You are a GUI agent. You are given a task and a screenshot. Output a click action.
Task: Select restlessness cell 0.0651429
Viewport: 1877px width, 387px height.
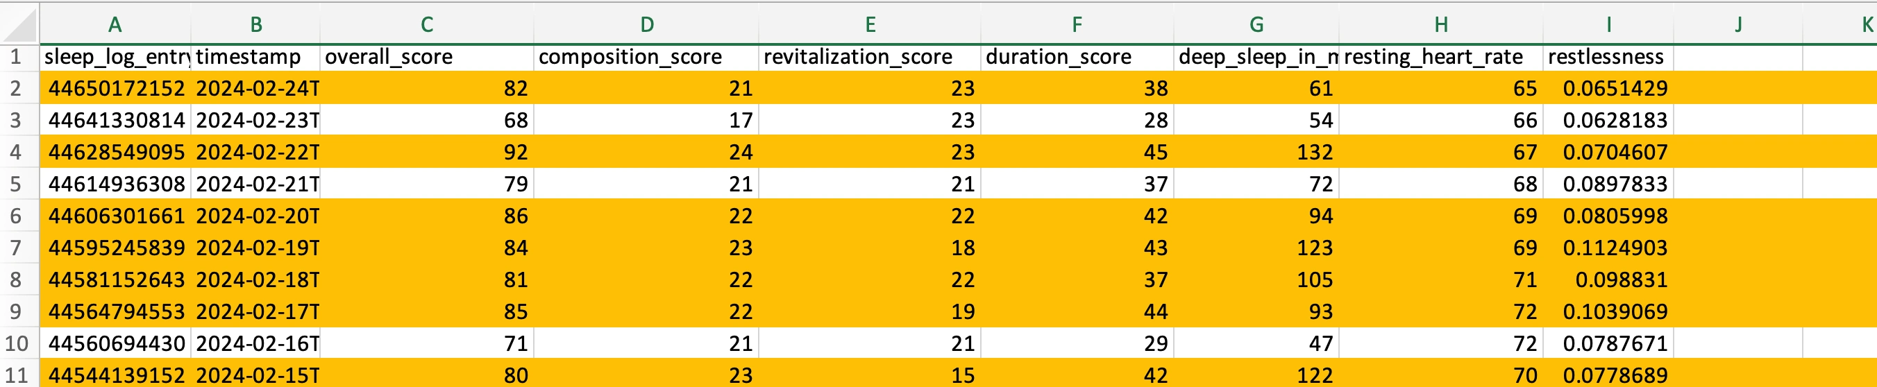(1608, 88)
